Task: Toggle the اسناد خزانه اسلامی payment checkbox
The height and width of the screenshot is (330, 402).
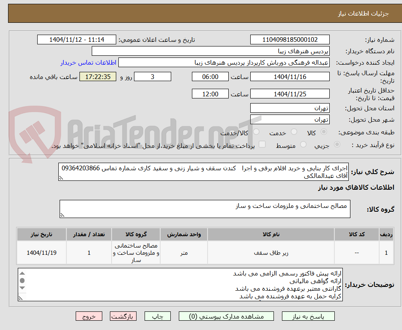Action: click(x=262, y=144)
